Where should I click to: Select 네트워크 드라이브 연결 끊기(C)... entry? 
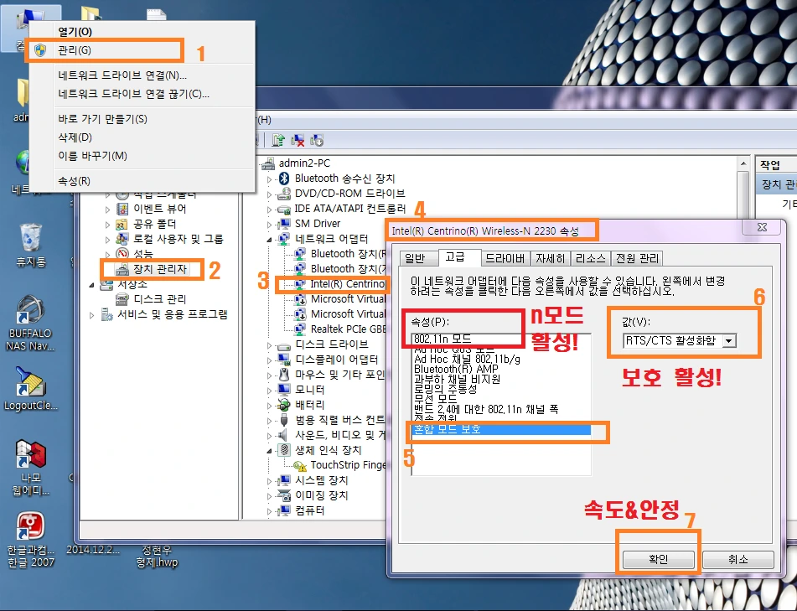click(x=142, y=94)
